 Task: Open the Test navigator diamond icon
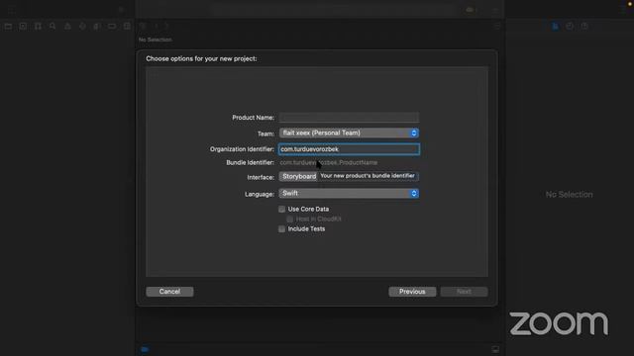pos(82,27)
